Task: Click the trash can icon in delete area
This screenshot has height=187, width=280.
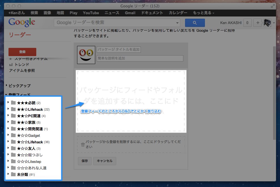Action: point(83,144)
